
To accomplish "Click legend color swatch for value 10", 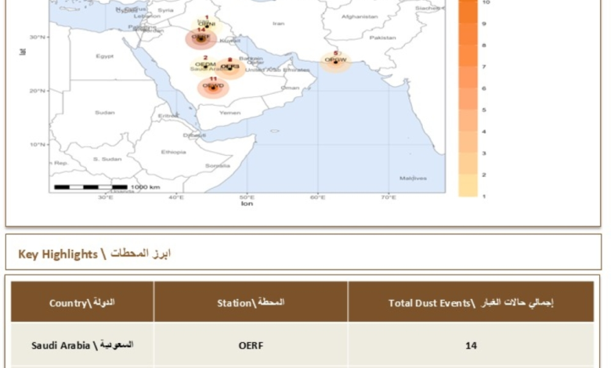I will 468,5.
